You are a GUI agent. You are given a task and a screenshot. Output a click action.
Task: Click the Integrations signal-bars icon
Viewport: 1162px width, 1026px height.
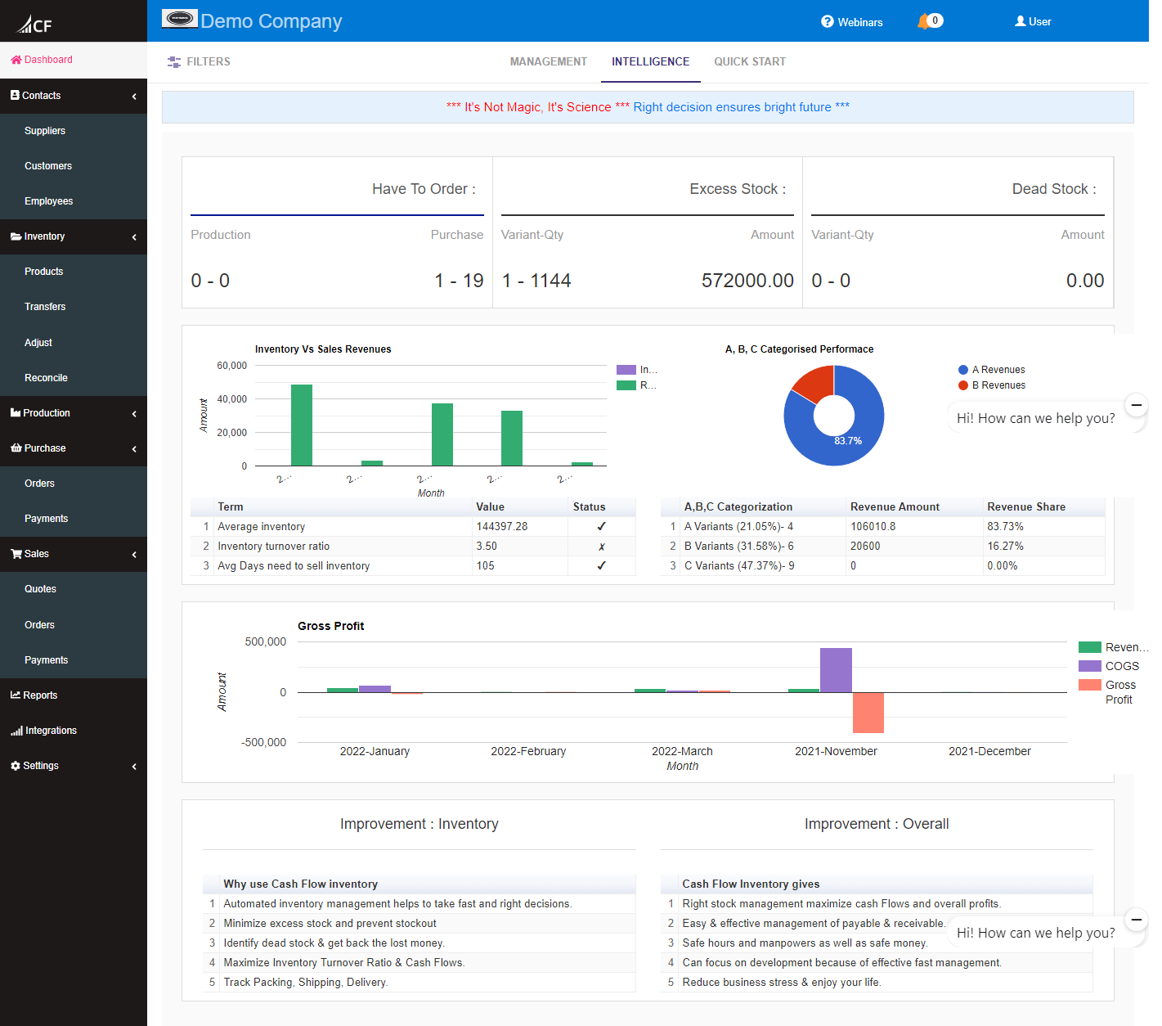tap(16, 731)
